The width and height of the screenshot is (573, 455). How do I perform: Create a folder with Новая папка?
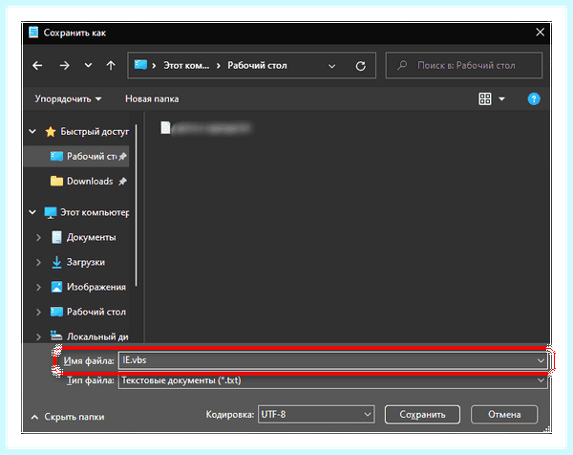(152, 99)
